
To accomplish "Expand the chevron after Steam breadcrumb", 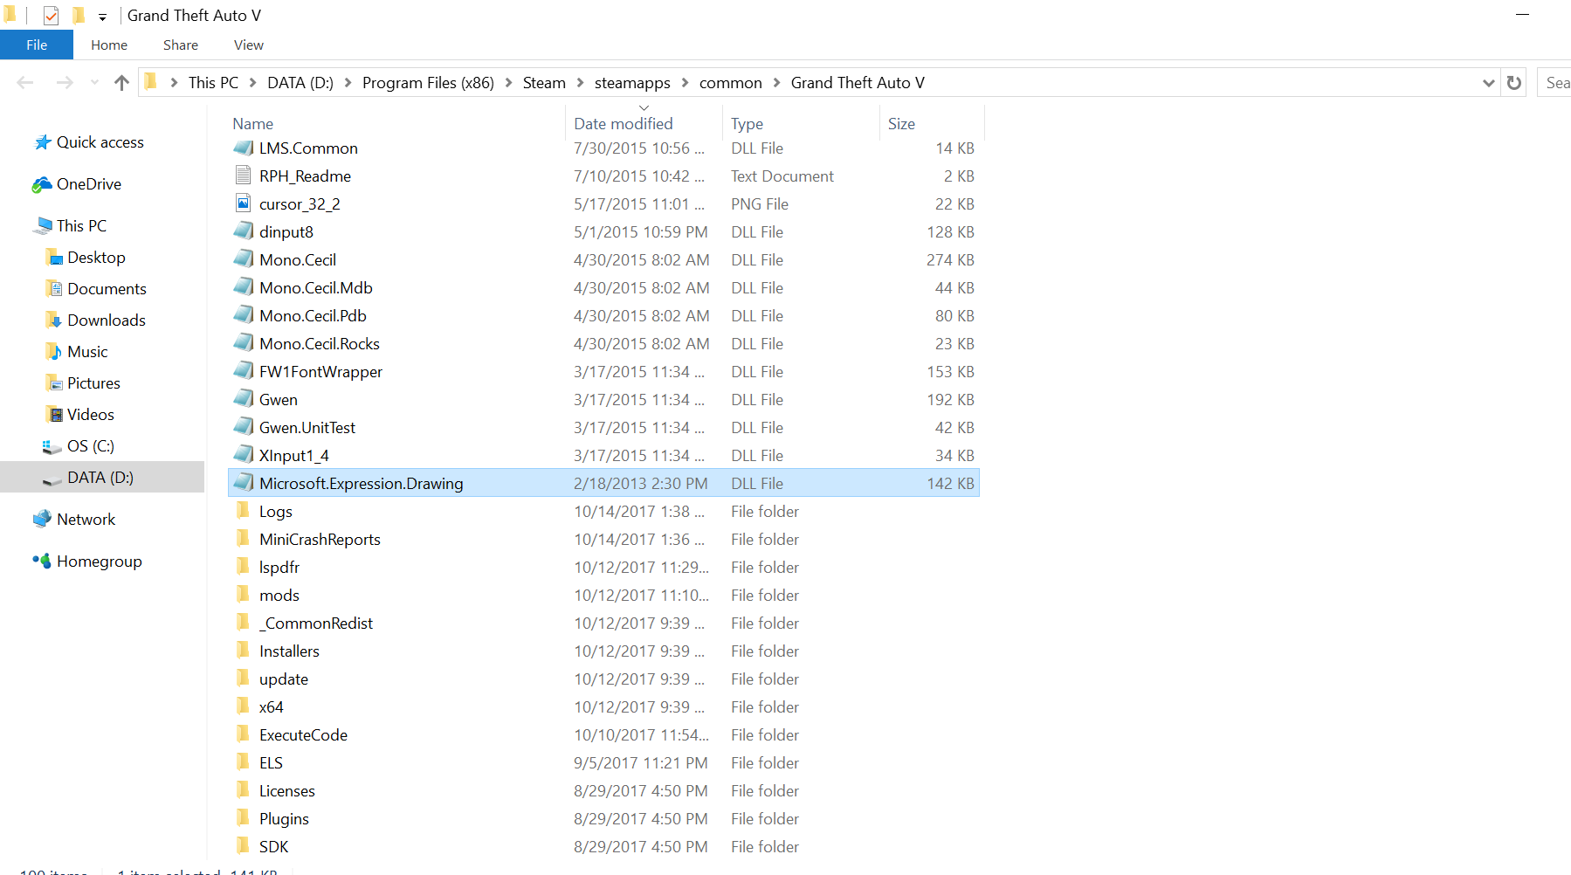I will tap(580, 83).
